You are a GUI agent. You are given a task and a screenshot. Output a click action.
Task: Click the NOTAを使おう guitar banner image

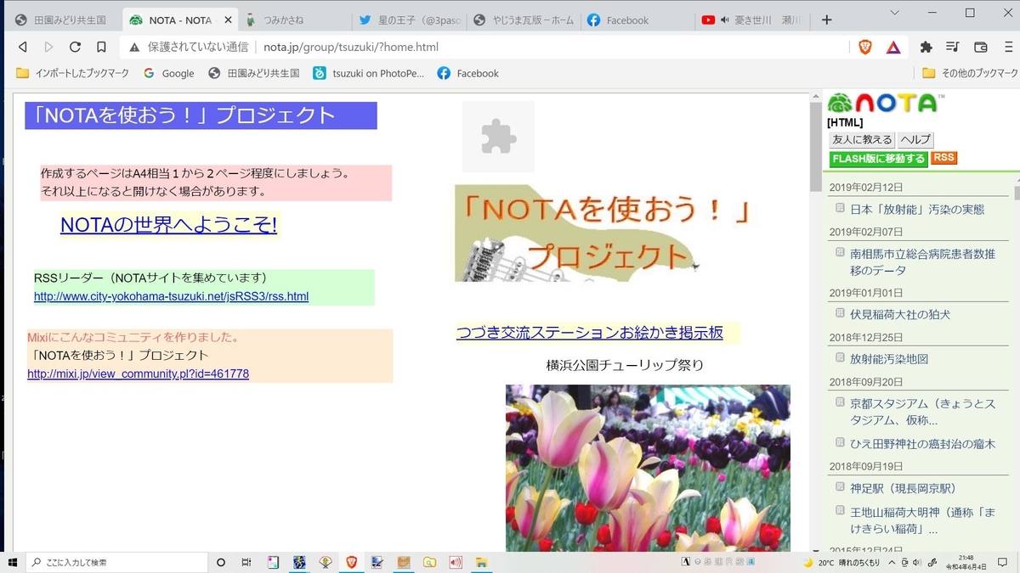pyautogui.click(x=604, y=233)
